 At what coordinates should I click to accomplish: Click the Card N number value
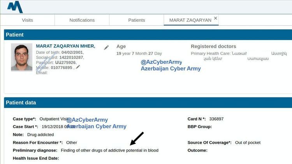pos(216,119)
